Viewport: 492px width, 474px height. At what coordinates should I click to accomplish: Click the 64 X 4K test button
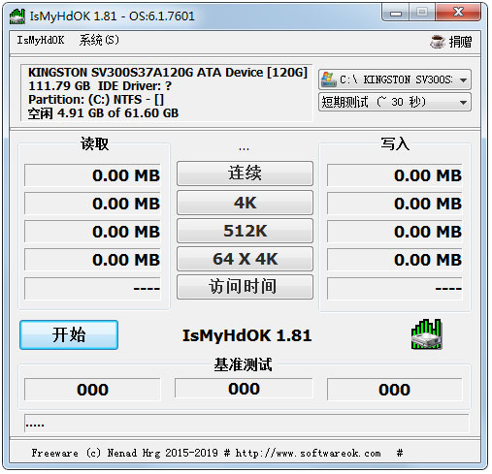pos(245,259)
